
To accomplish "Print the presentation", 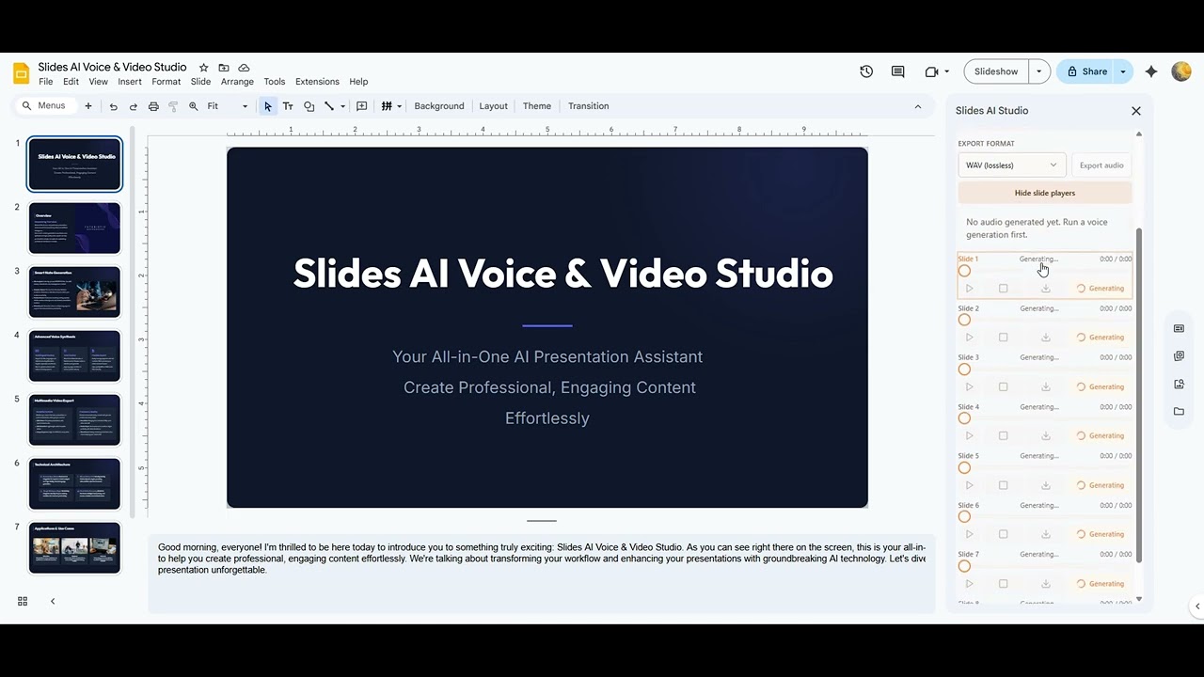I will (x=153, y=106).
